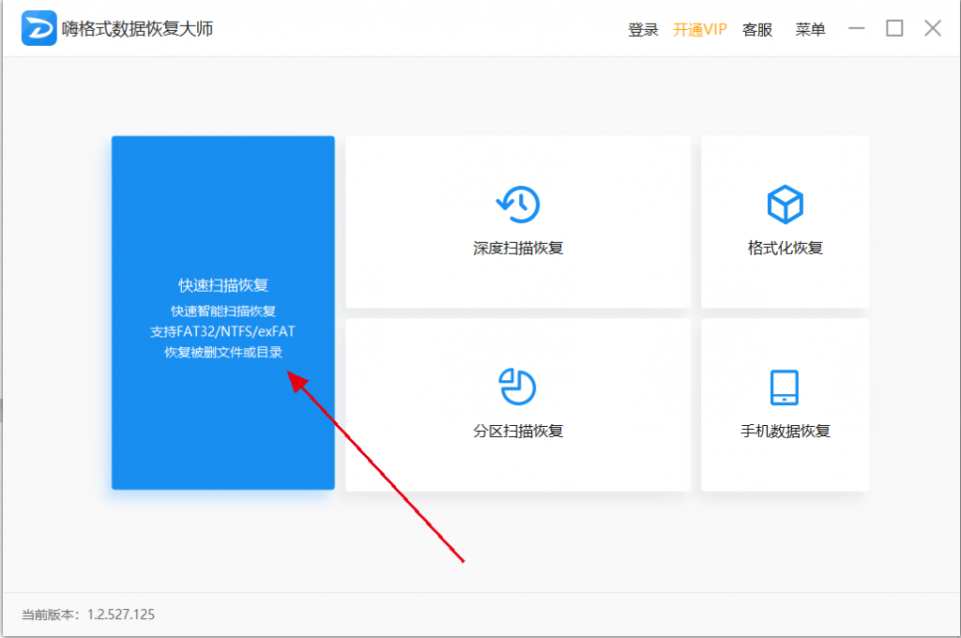Screen dimensions: 961x638
Task: Open the 登录 login link
Action: point(643,29)
